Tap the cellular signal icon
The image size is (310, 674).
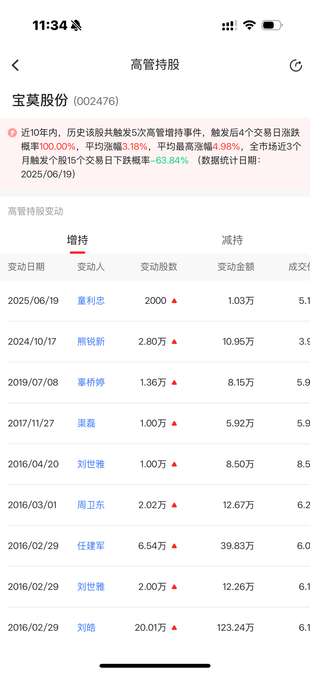[x=229, y=26]
